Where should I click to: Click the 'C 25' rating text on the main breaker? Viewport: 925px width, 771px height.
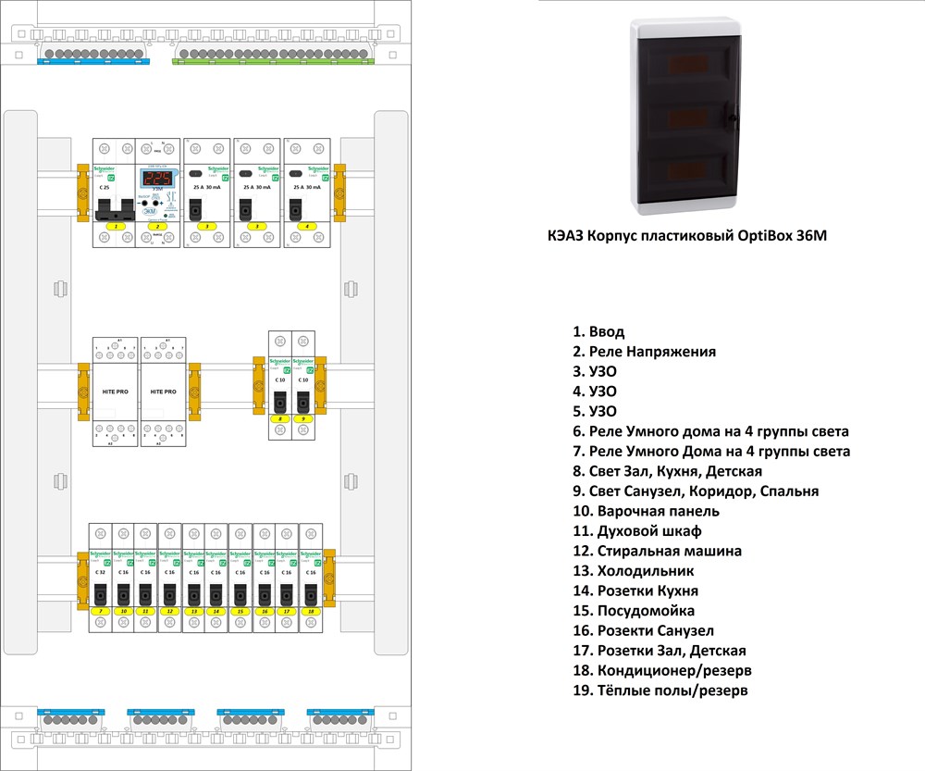pos(105,187)
